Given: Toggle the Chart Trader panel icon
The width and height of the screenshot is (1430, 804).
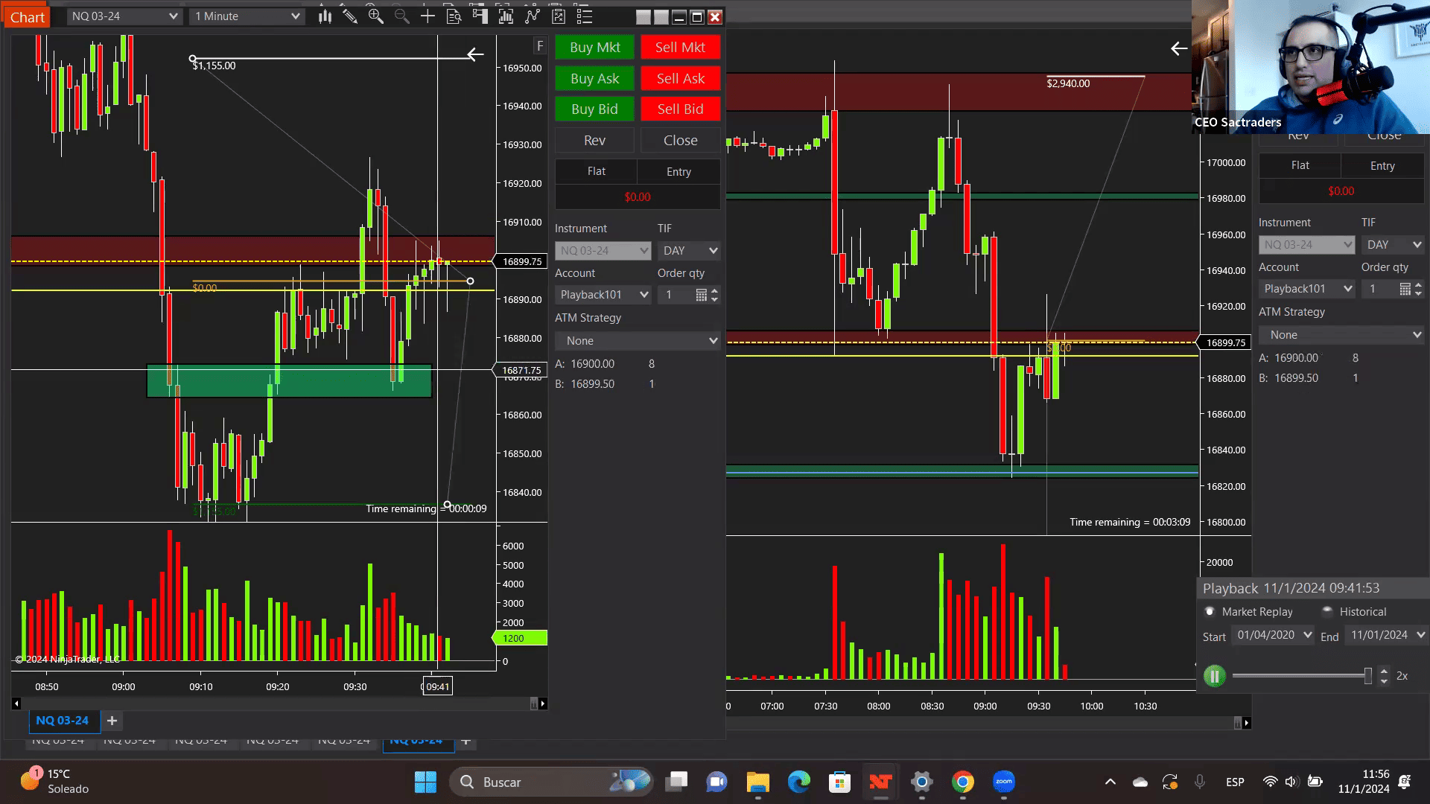Looking at the screenshot, I should click(x=480, y=16).
